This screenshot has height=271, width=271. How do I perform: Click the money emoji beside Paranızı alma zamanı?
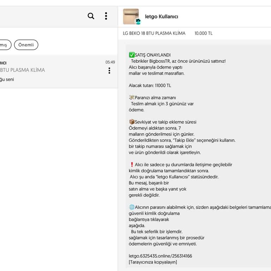pos(132,97)
